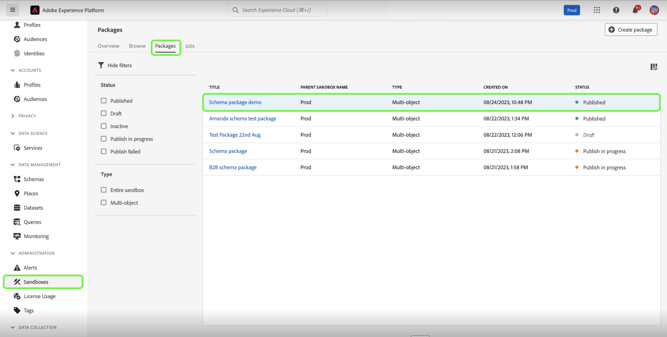
Task: Click the app switcher grid icon
Action: [597, 10]
